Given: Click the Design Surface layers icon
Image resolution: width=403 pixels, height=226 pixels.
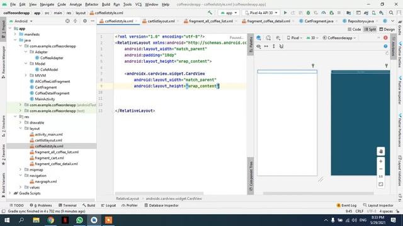Looking at the screenshot, I should pos(259,38).
